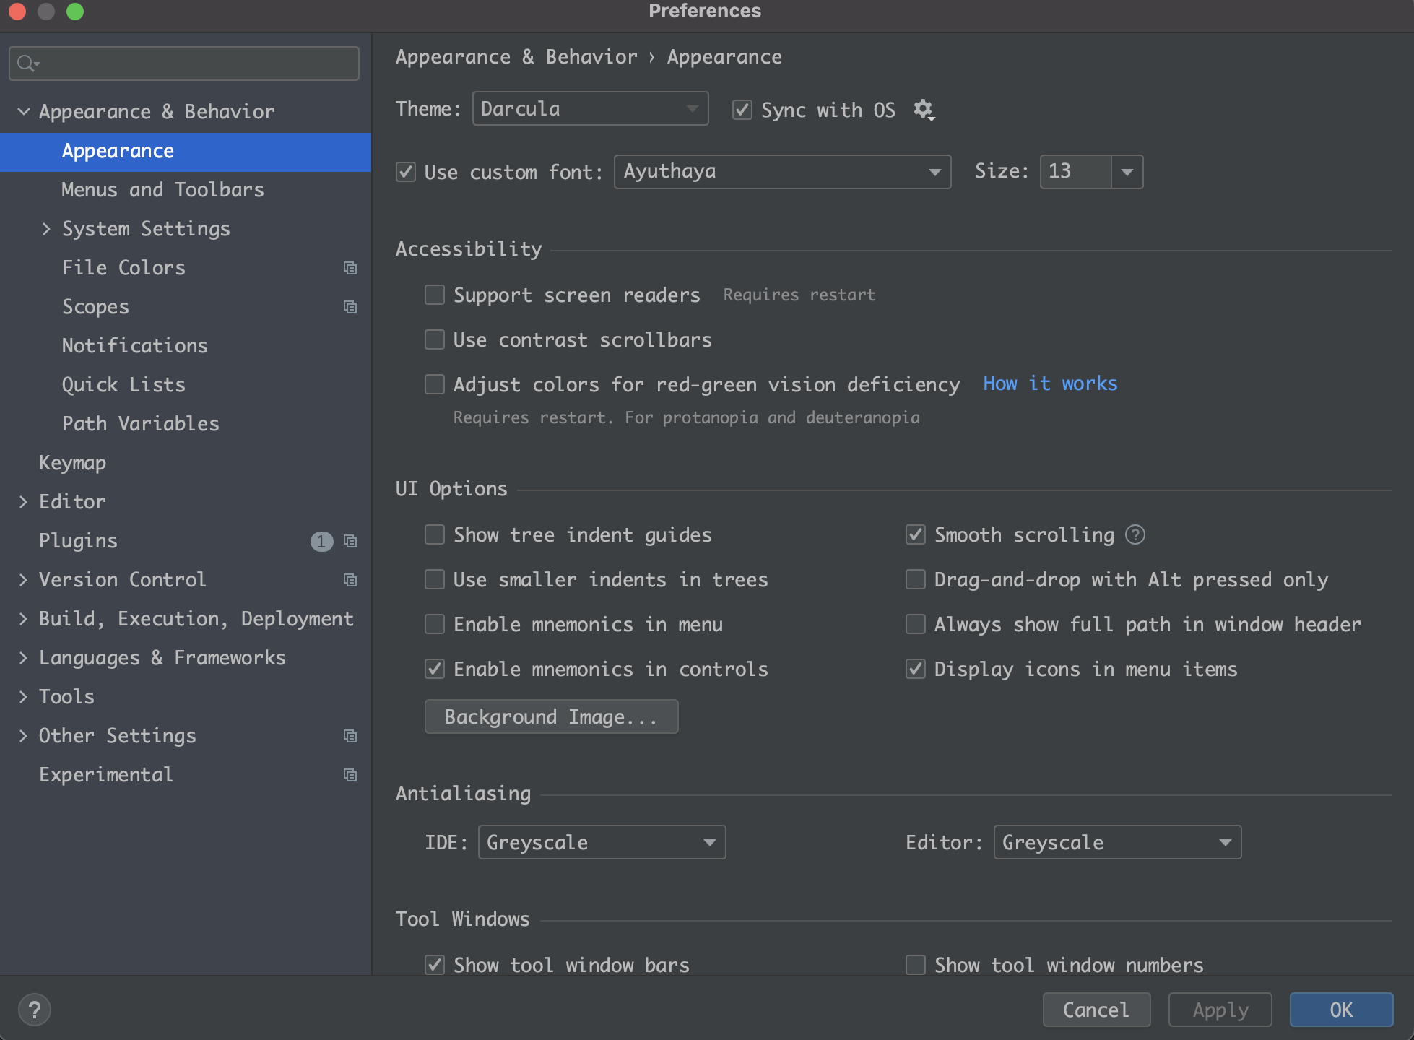This screenshot has width=1414, height=1040.
Task: Click the search magnifier icon in settings search
Action: coord(27,64)
